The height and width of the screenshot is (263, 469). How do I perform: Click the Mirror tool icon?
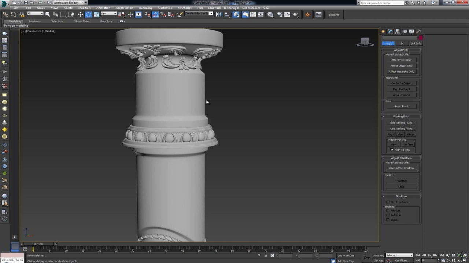coord(219,14)
